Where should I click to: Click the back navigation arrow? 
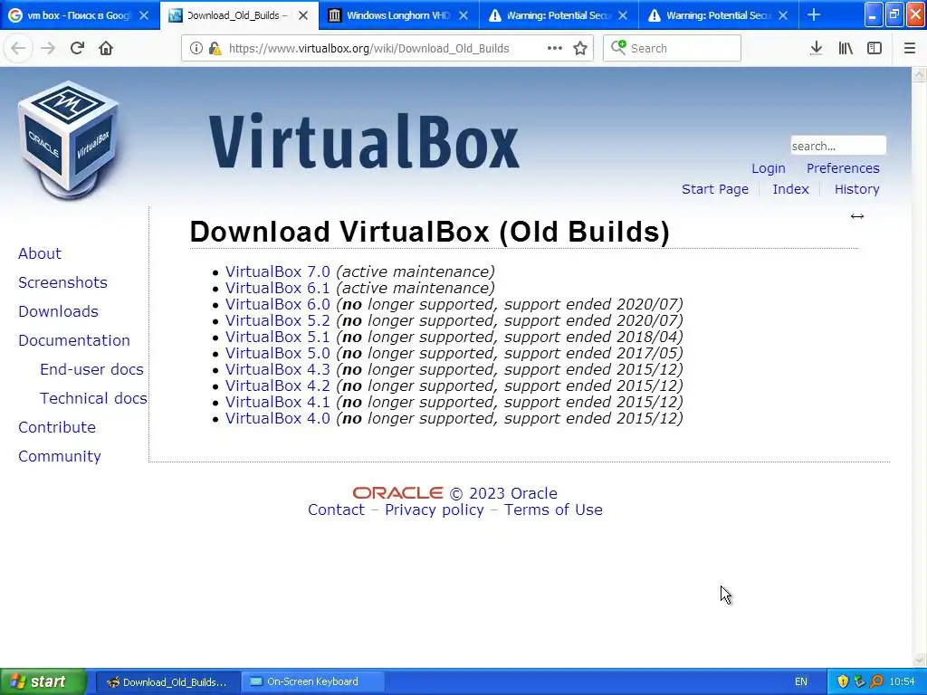[18, 48]
